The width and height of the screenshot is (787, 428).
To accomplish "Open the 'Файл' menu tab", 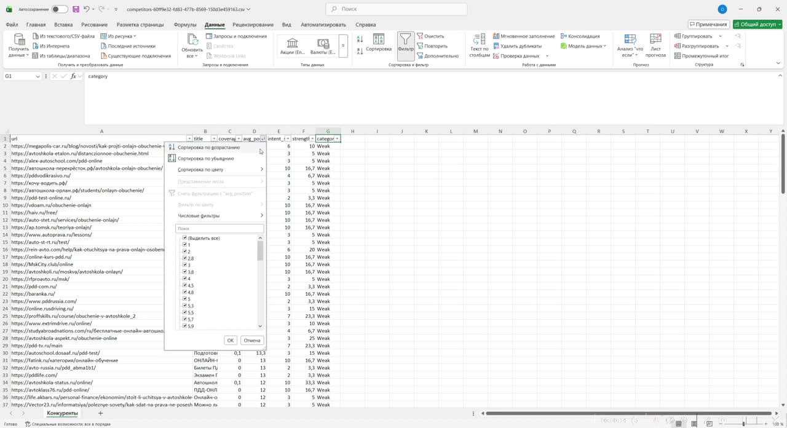I will 12,25.
